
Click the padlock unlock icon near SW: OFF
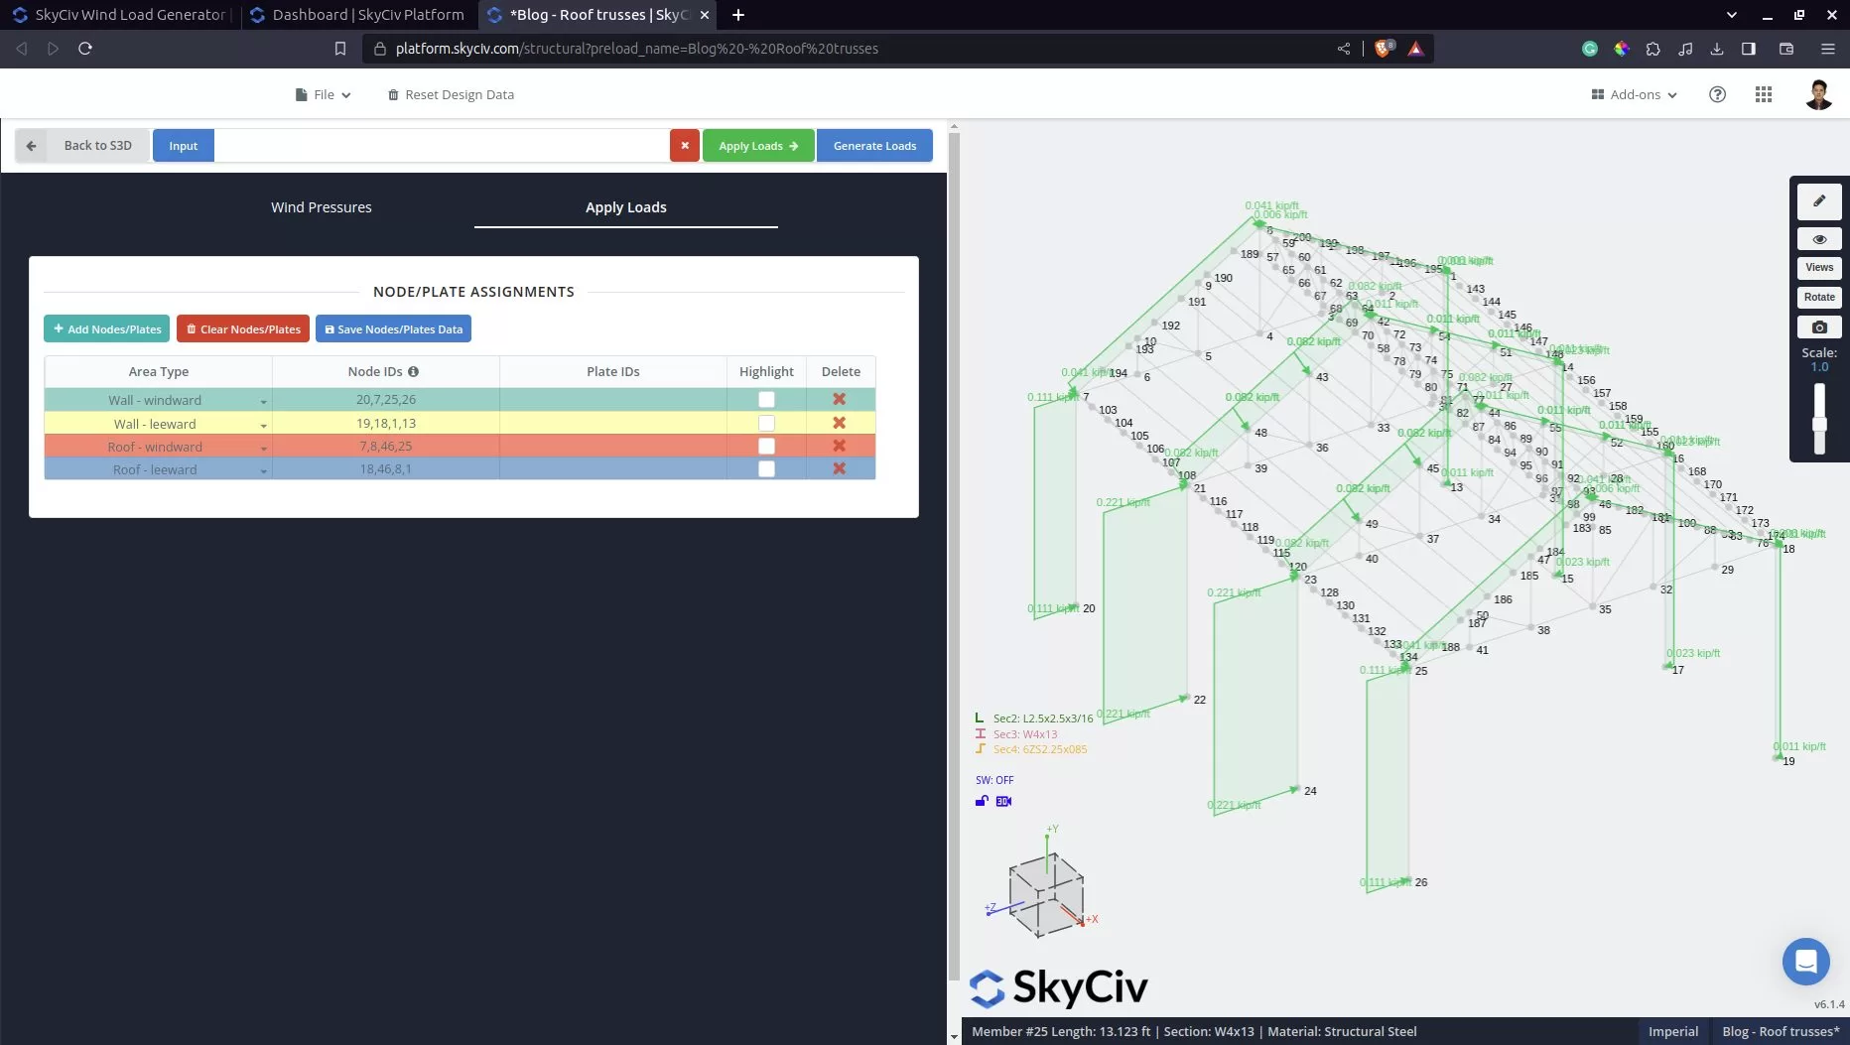[x=981, y=801]
